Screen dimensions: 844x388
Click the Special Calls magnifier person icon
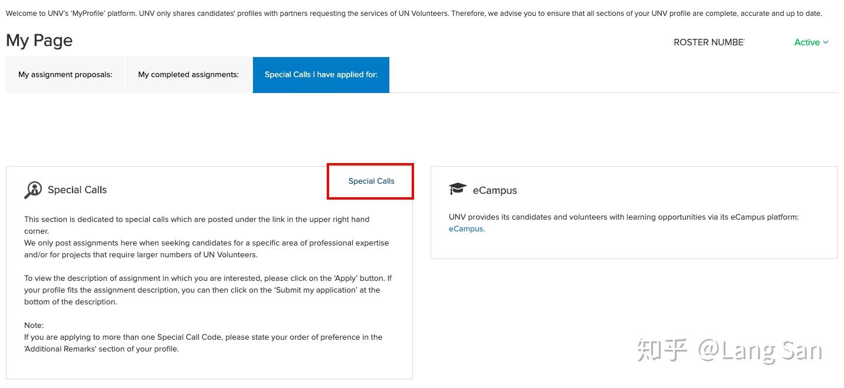click(33, 190)
